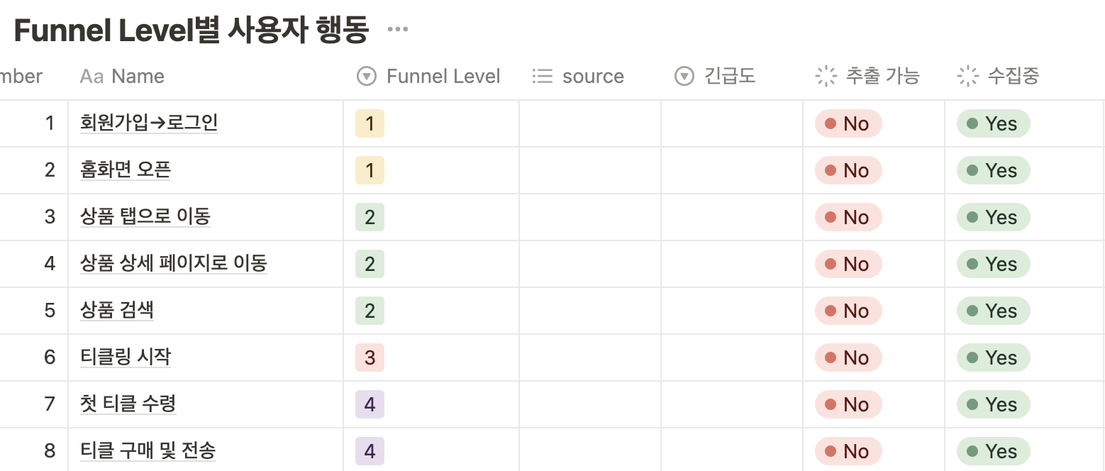The image size is (1105, 471).
Task: Open the 상품 상세 페이지로 이동 entry
Action: click(x=174, y=263)
